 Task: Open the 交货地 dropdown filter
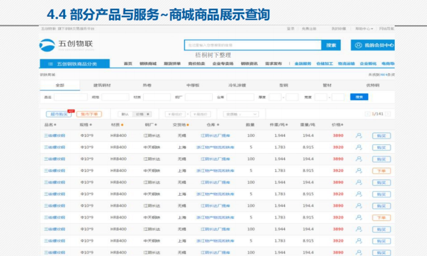click(241, 115)
